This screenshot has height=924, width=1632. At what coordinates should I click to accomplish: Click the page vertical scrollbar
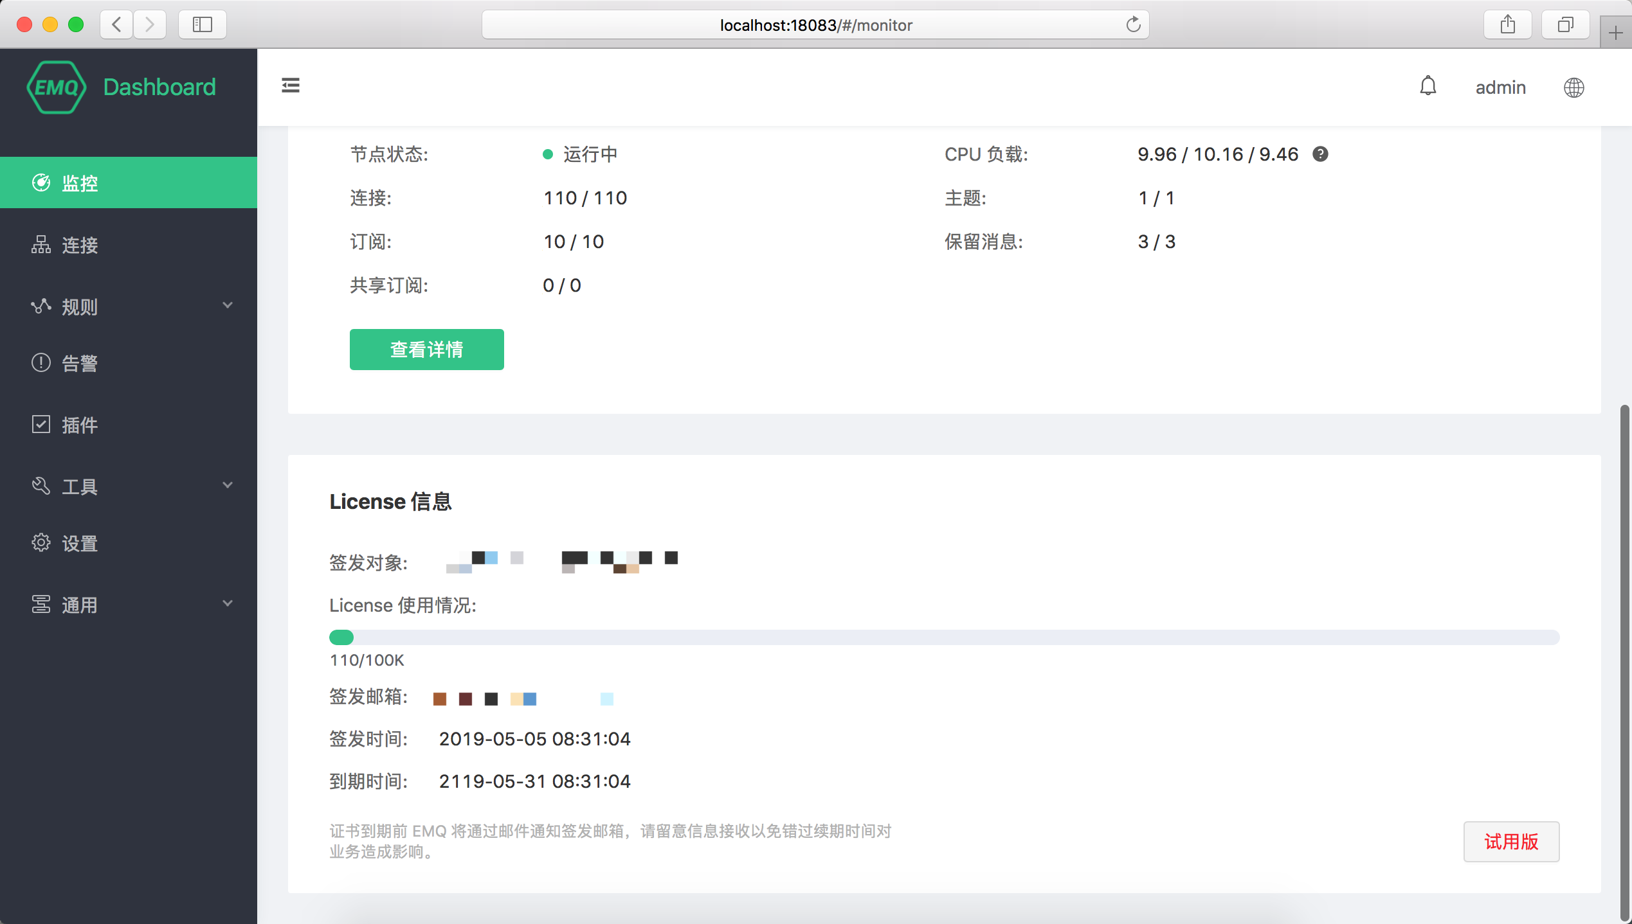coord(1625,662)
